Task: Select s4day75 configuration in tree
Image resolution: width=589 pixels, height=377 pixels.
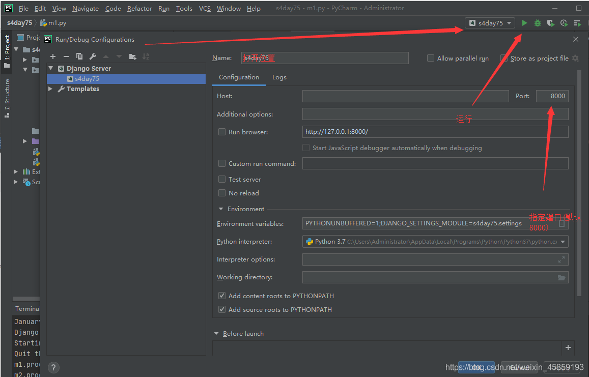Action: [126, 79]
